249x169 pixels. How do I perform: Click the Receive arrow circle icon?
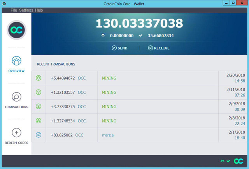coord(151,48)
